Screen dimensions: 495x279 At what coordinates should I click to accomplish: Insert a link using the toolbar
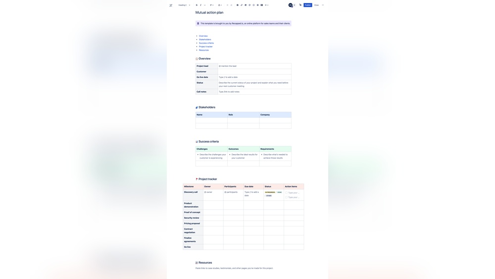tap(242, 5)
